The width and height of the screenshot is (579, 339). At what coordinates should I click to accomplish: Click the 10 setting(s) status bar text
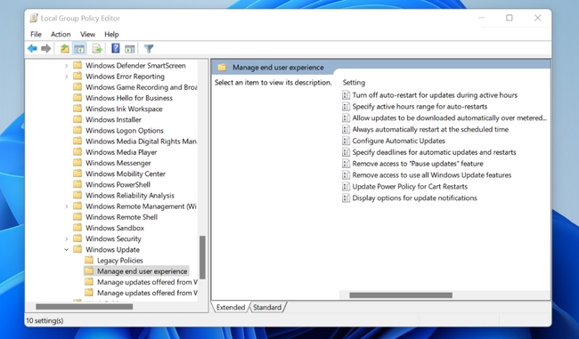click(x=45, y=320)
